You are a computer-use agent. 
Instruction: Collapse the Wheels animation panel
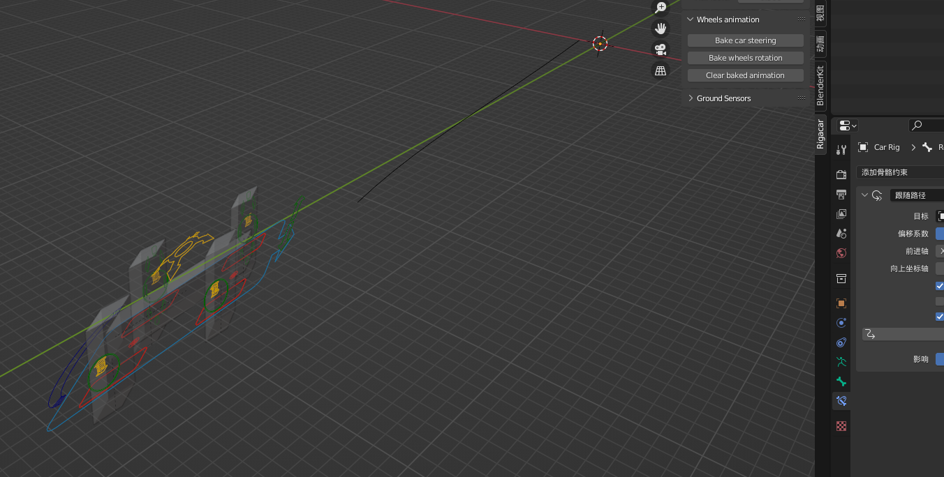[x=691, y=20]
